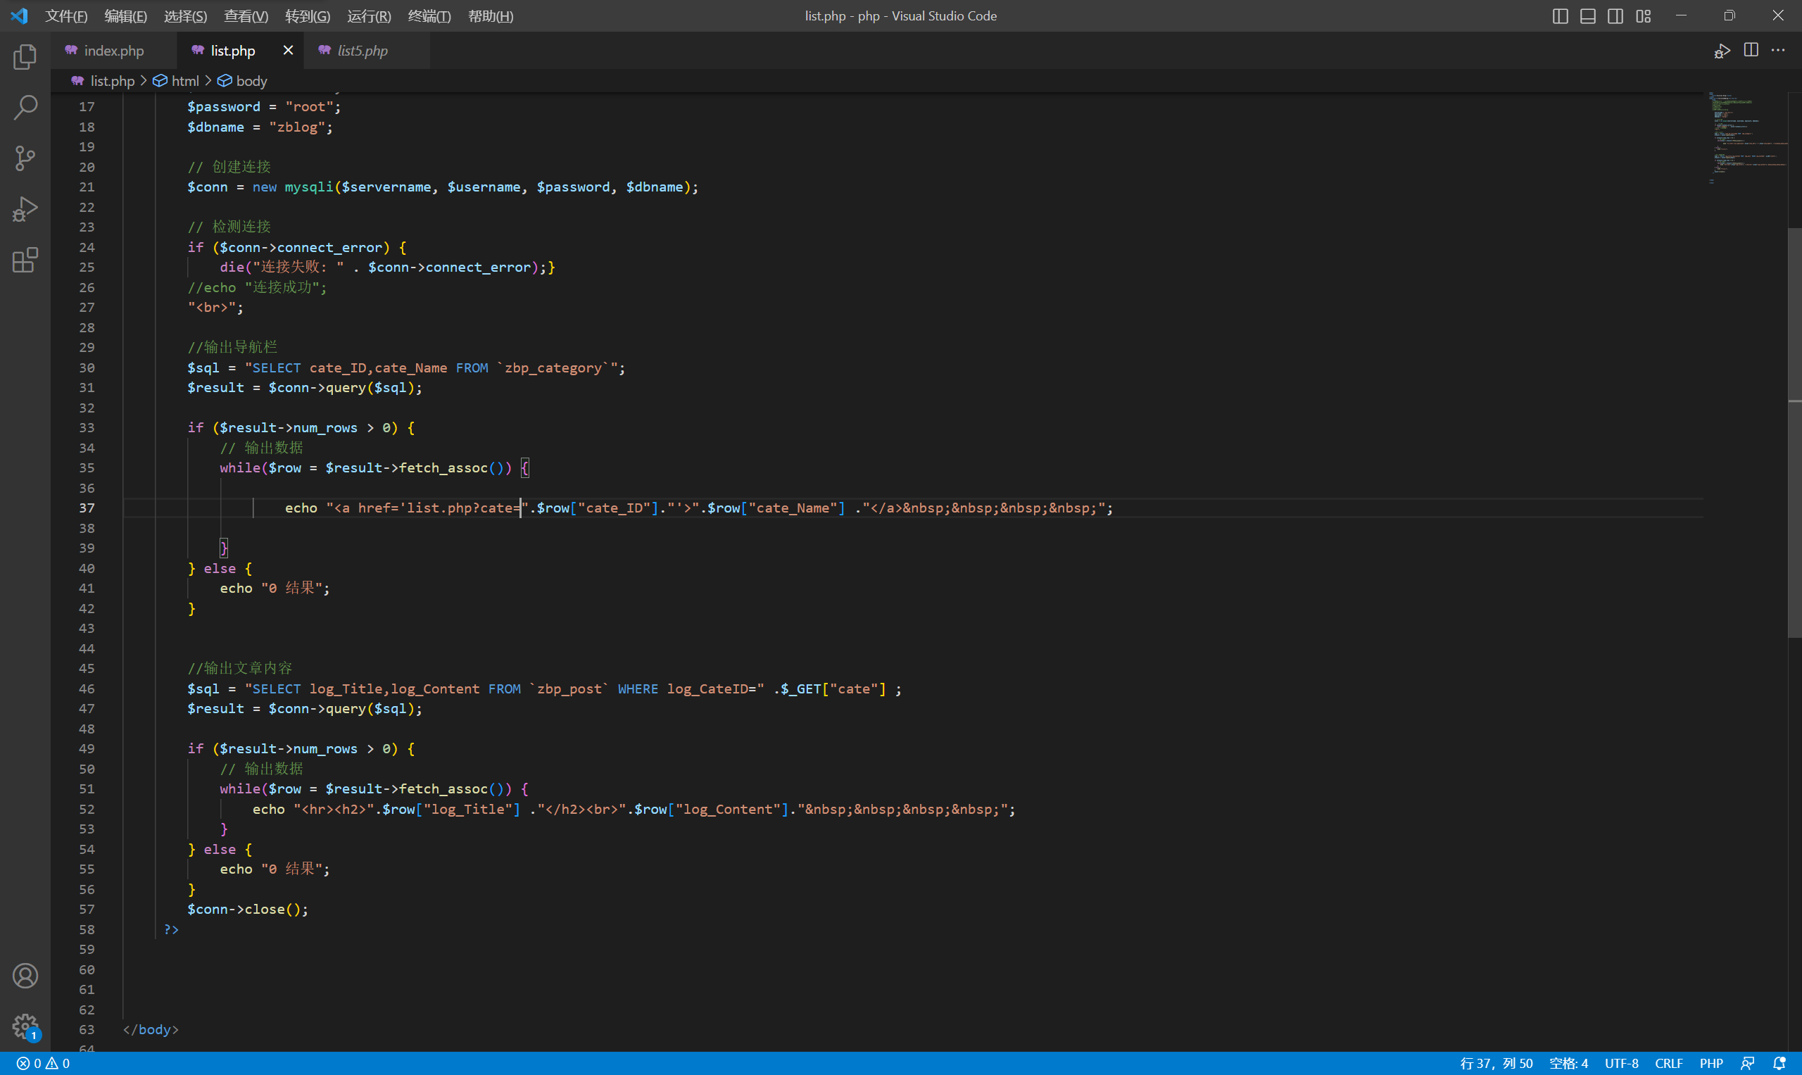Toggle the primary sidebar layout button

click(1560, 16)
